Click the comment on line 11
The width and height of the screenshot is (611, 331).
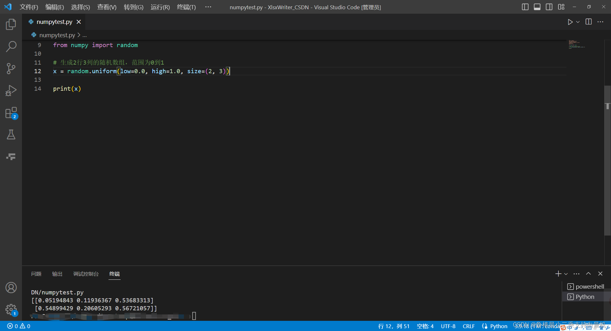(109, 62)
